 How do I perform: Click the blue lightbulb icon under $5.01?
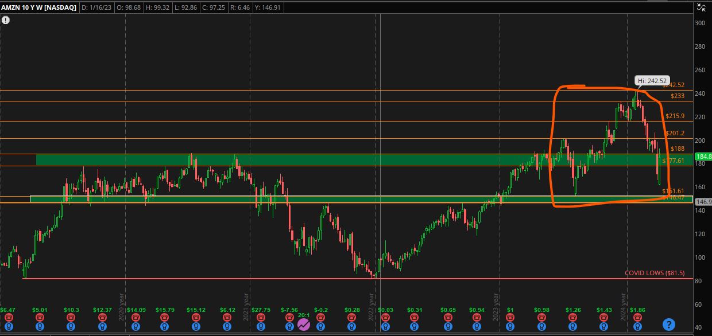pos(40,326)
